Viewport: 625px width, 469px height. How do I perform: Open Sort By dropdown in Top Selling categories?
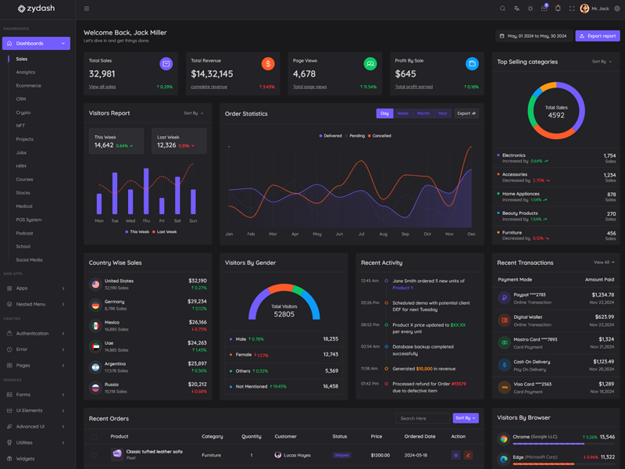pyautogui.click(x=602, y=61)
